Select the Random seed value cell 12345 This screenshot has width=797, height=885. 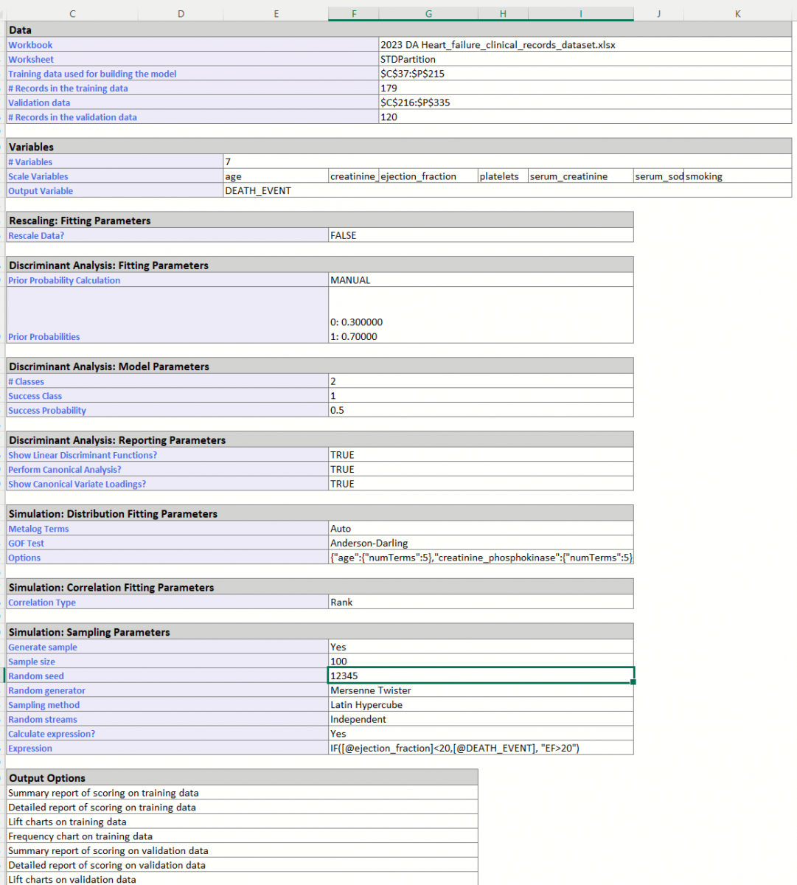[481, 676]
